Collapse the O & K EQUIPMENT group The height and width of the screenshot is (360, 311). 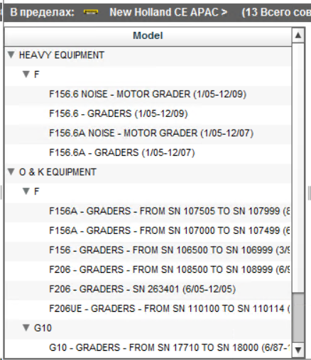(11, 171)
